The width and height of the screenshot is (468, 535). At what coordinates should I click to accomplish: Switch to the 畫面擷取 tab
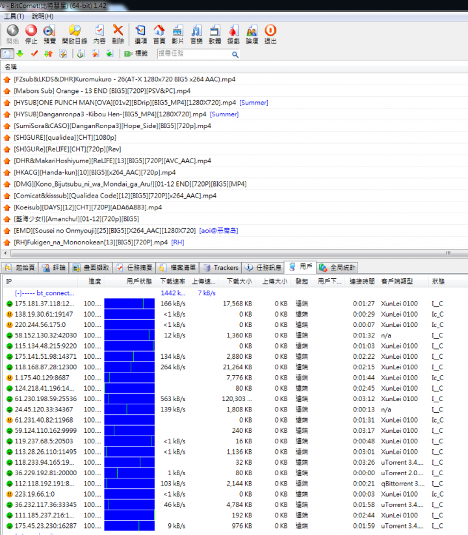(91, 268)
